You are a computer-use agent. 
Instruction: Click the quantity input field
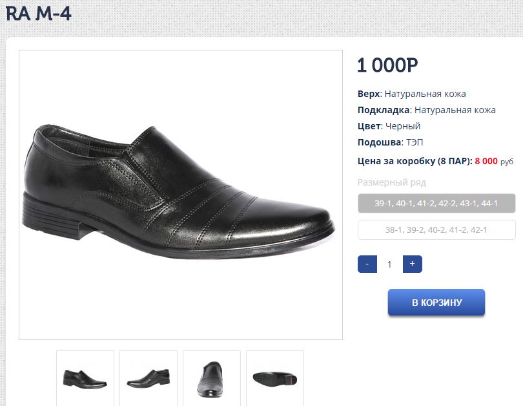[389, 264]
